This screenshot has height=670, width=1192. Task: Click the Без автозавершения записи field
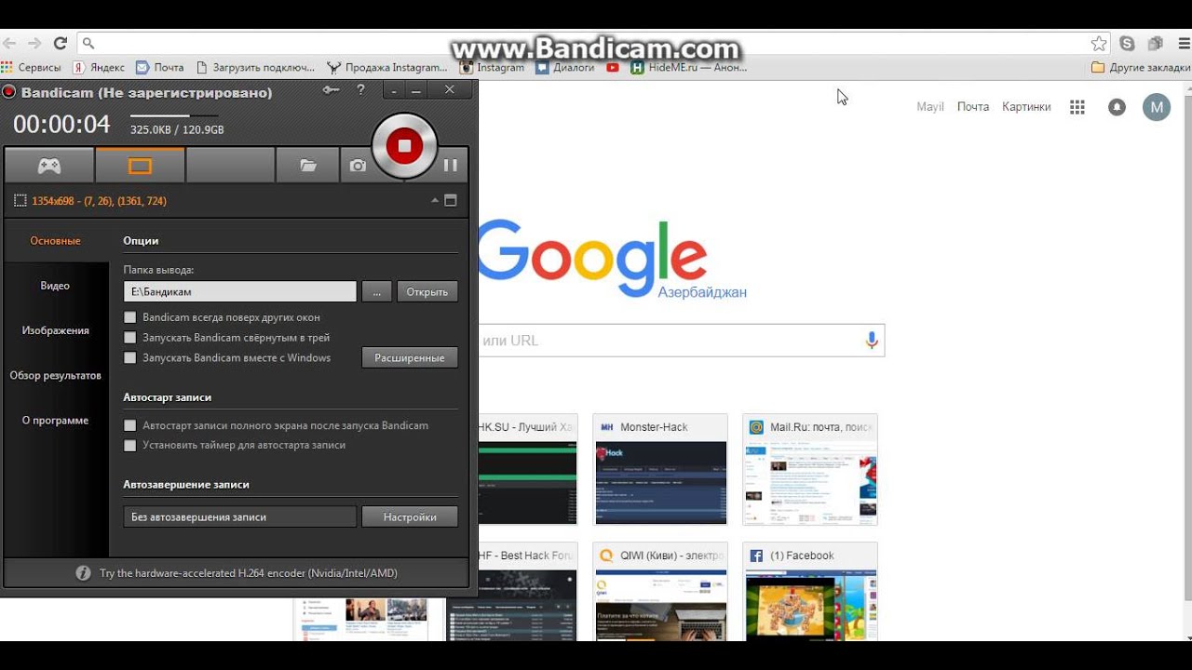tap(239, 516)
